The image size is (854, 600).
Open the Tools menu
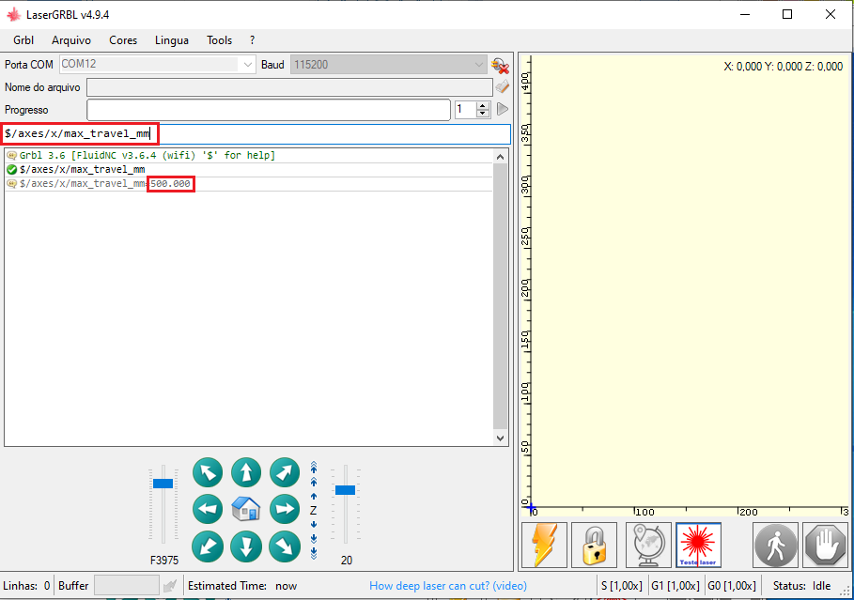(x=219, y=40)
